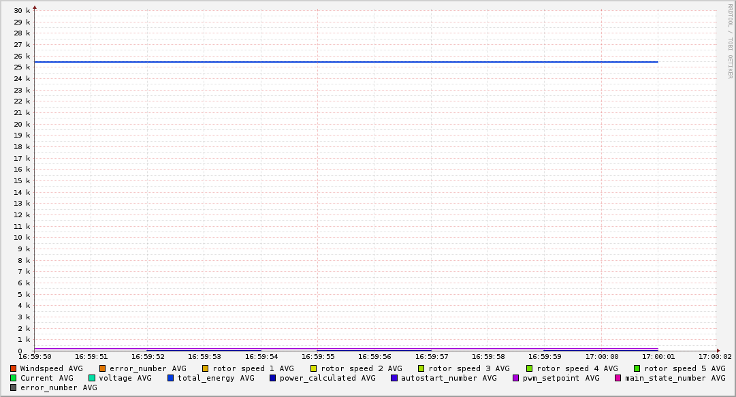Image resolution: width=736 pixels, height=397 pixels.
Task: Select the rotor speed 1 AVG color box
Action: pos(205,368)
